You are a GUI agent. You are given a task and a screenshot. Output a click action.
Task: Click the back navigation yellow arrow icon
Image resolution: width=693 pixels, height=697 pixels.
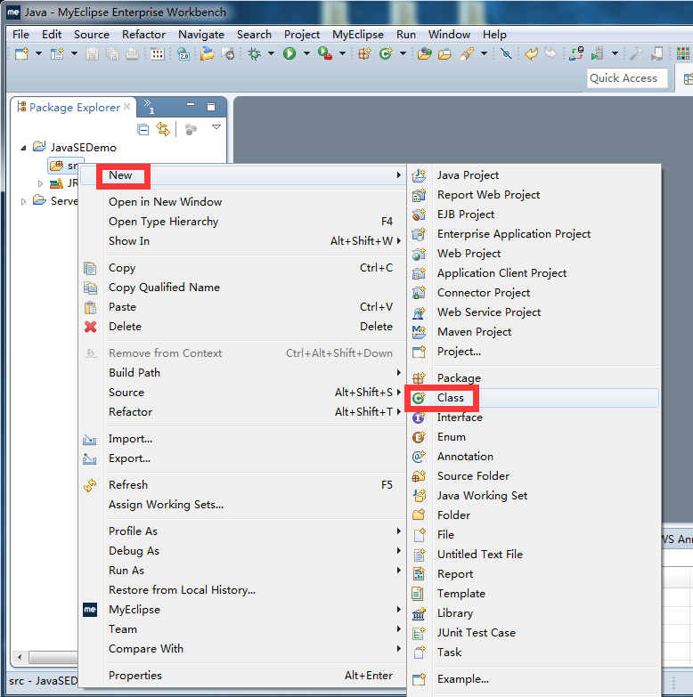(x=531, y=53)
